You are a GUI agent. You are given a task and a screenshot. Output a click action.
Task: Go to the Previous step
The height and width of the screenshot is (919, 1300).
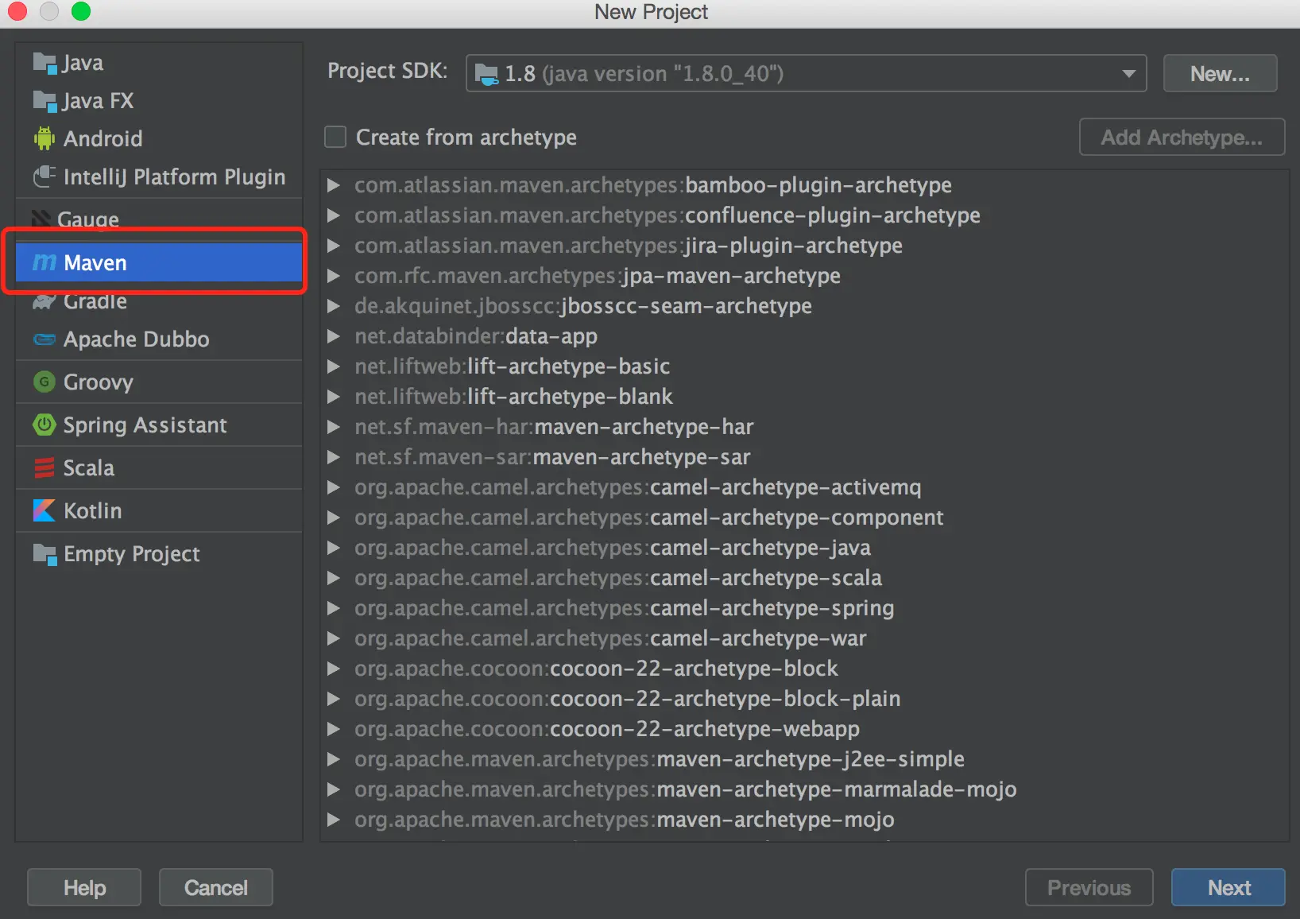pyautogui.click(x=1089, y=887)
